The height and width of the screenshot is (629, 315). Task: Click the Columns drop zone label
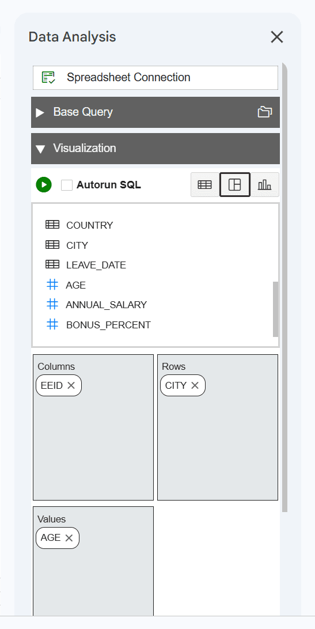tap(56, 367)
